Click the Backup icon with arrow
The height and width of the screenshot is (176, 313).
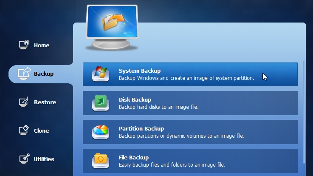[x=24, y=73]
